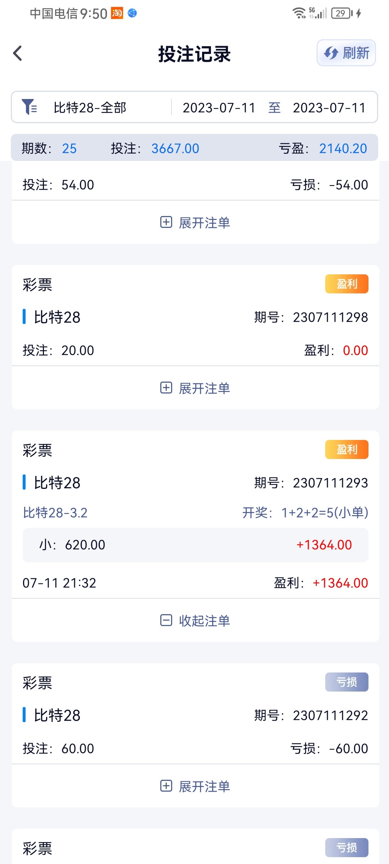The width and height of the screenshot is (389, 864).
Task: Tap the 亏损 badge on issue 2307111292
Action: [346, 682]
